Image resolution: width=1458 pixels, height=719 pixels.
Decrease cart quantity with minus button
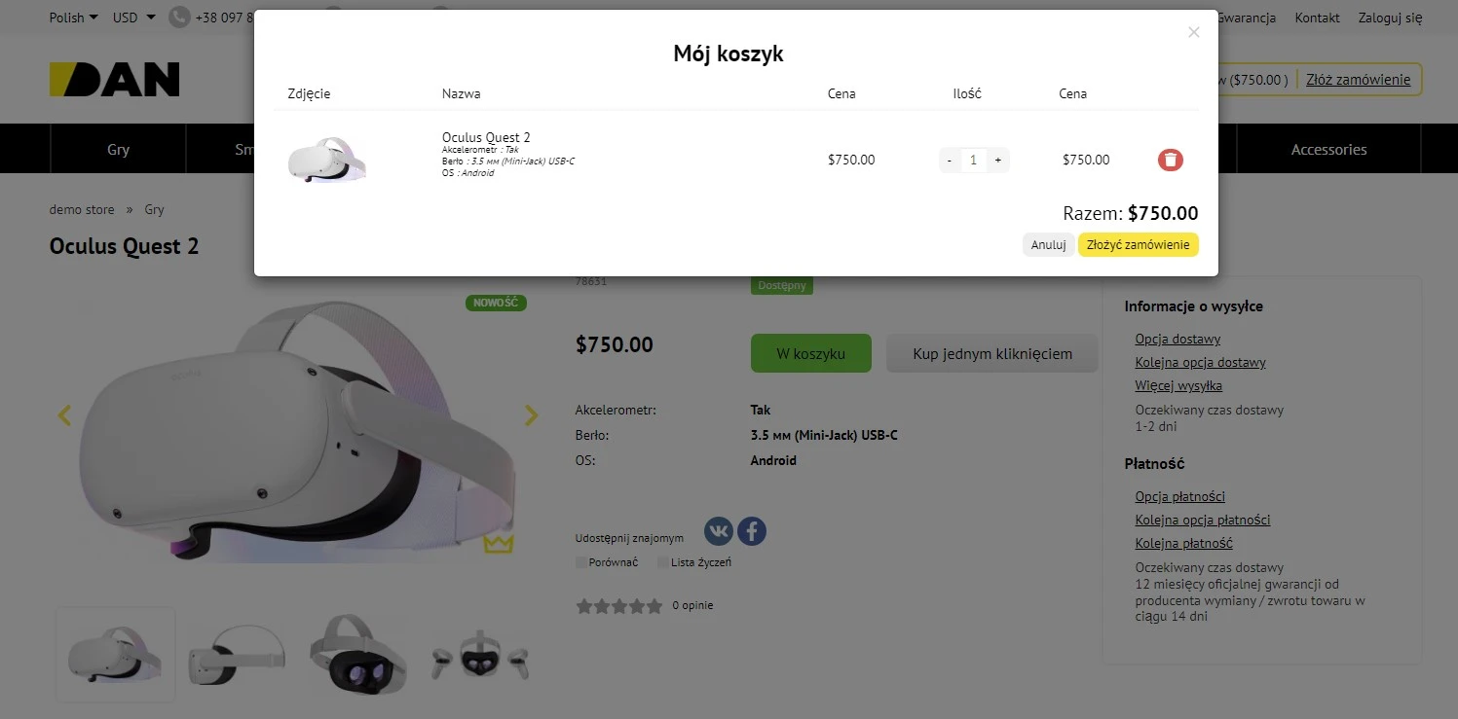pyautogui.click(x=950, y=161)
